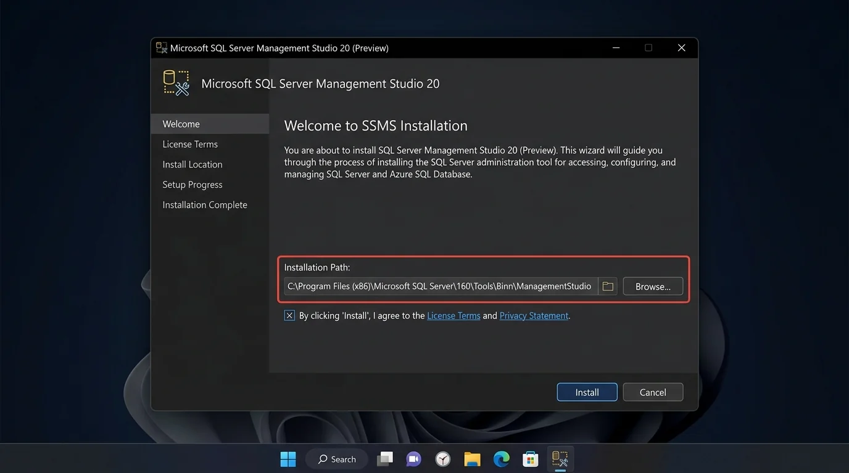The image size is (849, 473).
Task: Open folder picker icon beside installation path
Action: click(x=608, y=286)
